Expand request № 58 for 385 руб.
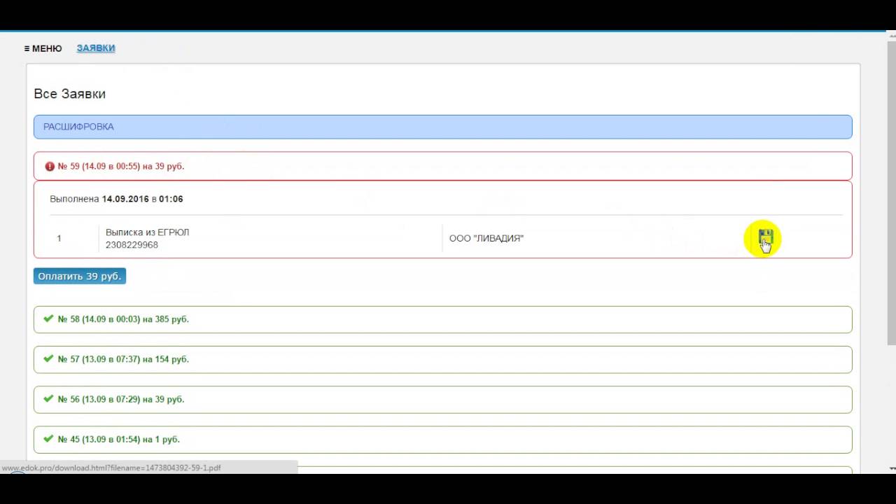The width and height of the screenshot is (896, 504). 442,319
